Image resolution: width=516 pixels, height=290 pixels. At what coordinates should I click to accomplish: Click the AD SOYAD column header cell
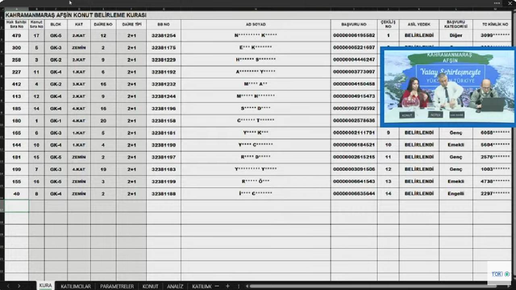pos(256,24)
